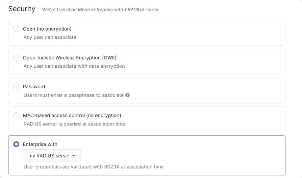Select the Open (no encryption) radio button
This screenshot has height=178, width=302.
pos(16,29)
